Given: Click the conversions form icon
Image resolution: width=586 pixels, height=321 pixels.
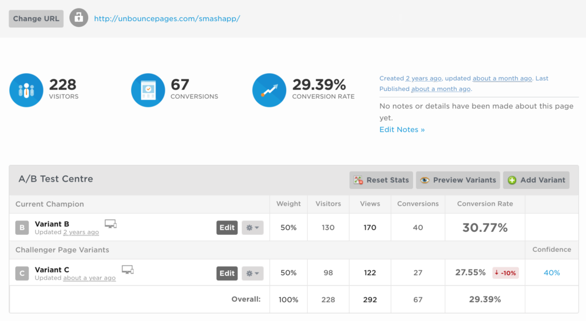Looking at the screenshot, I should pos(148,90).
